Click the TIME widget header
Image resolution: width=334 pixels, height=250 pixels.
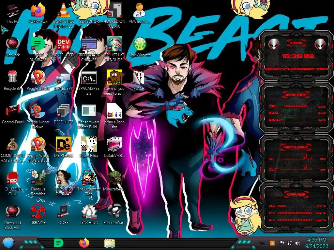click(x=296, y=43)
